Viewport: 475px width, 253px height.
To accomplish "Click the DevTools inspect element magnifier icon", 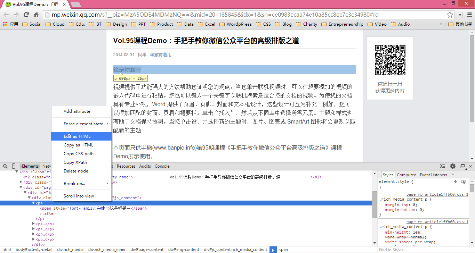I will (x=5, y=166).
